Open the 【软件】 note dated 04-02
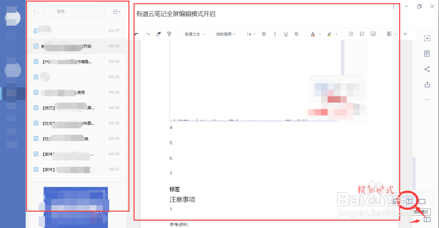 tap(76, 154)
